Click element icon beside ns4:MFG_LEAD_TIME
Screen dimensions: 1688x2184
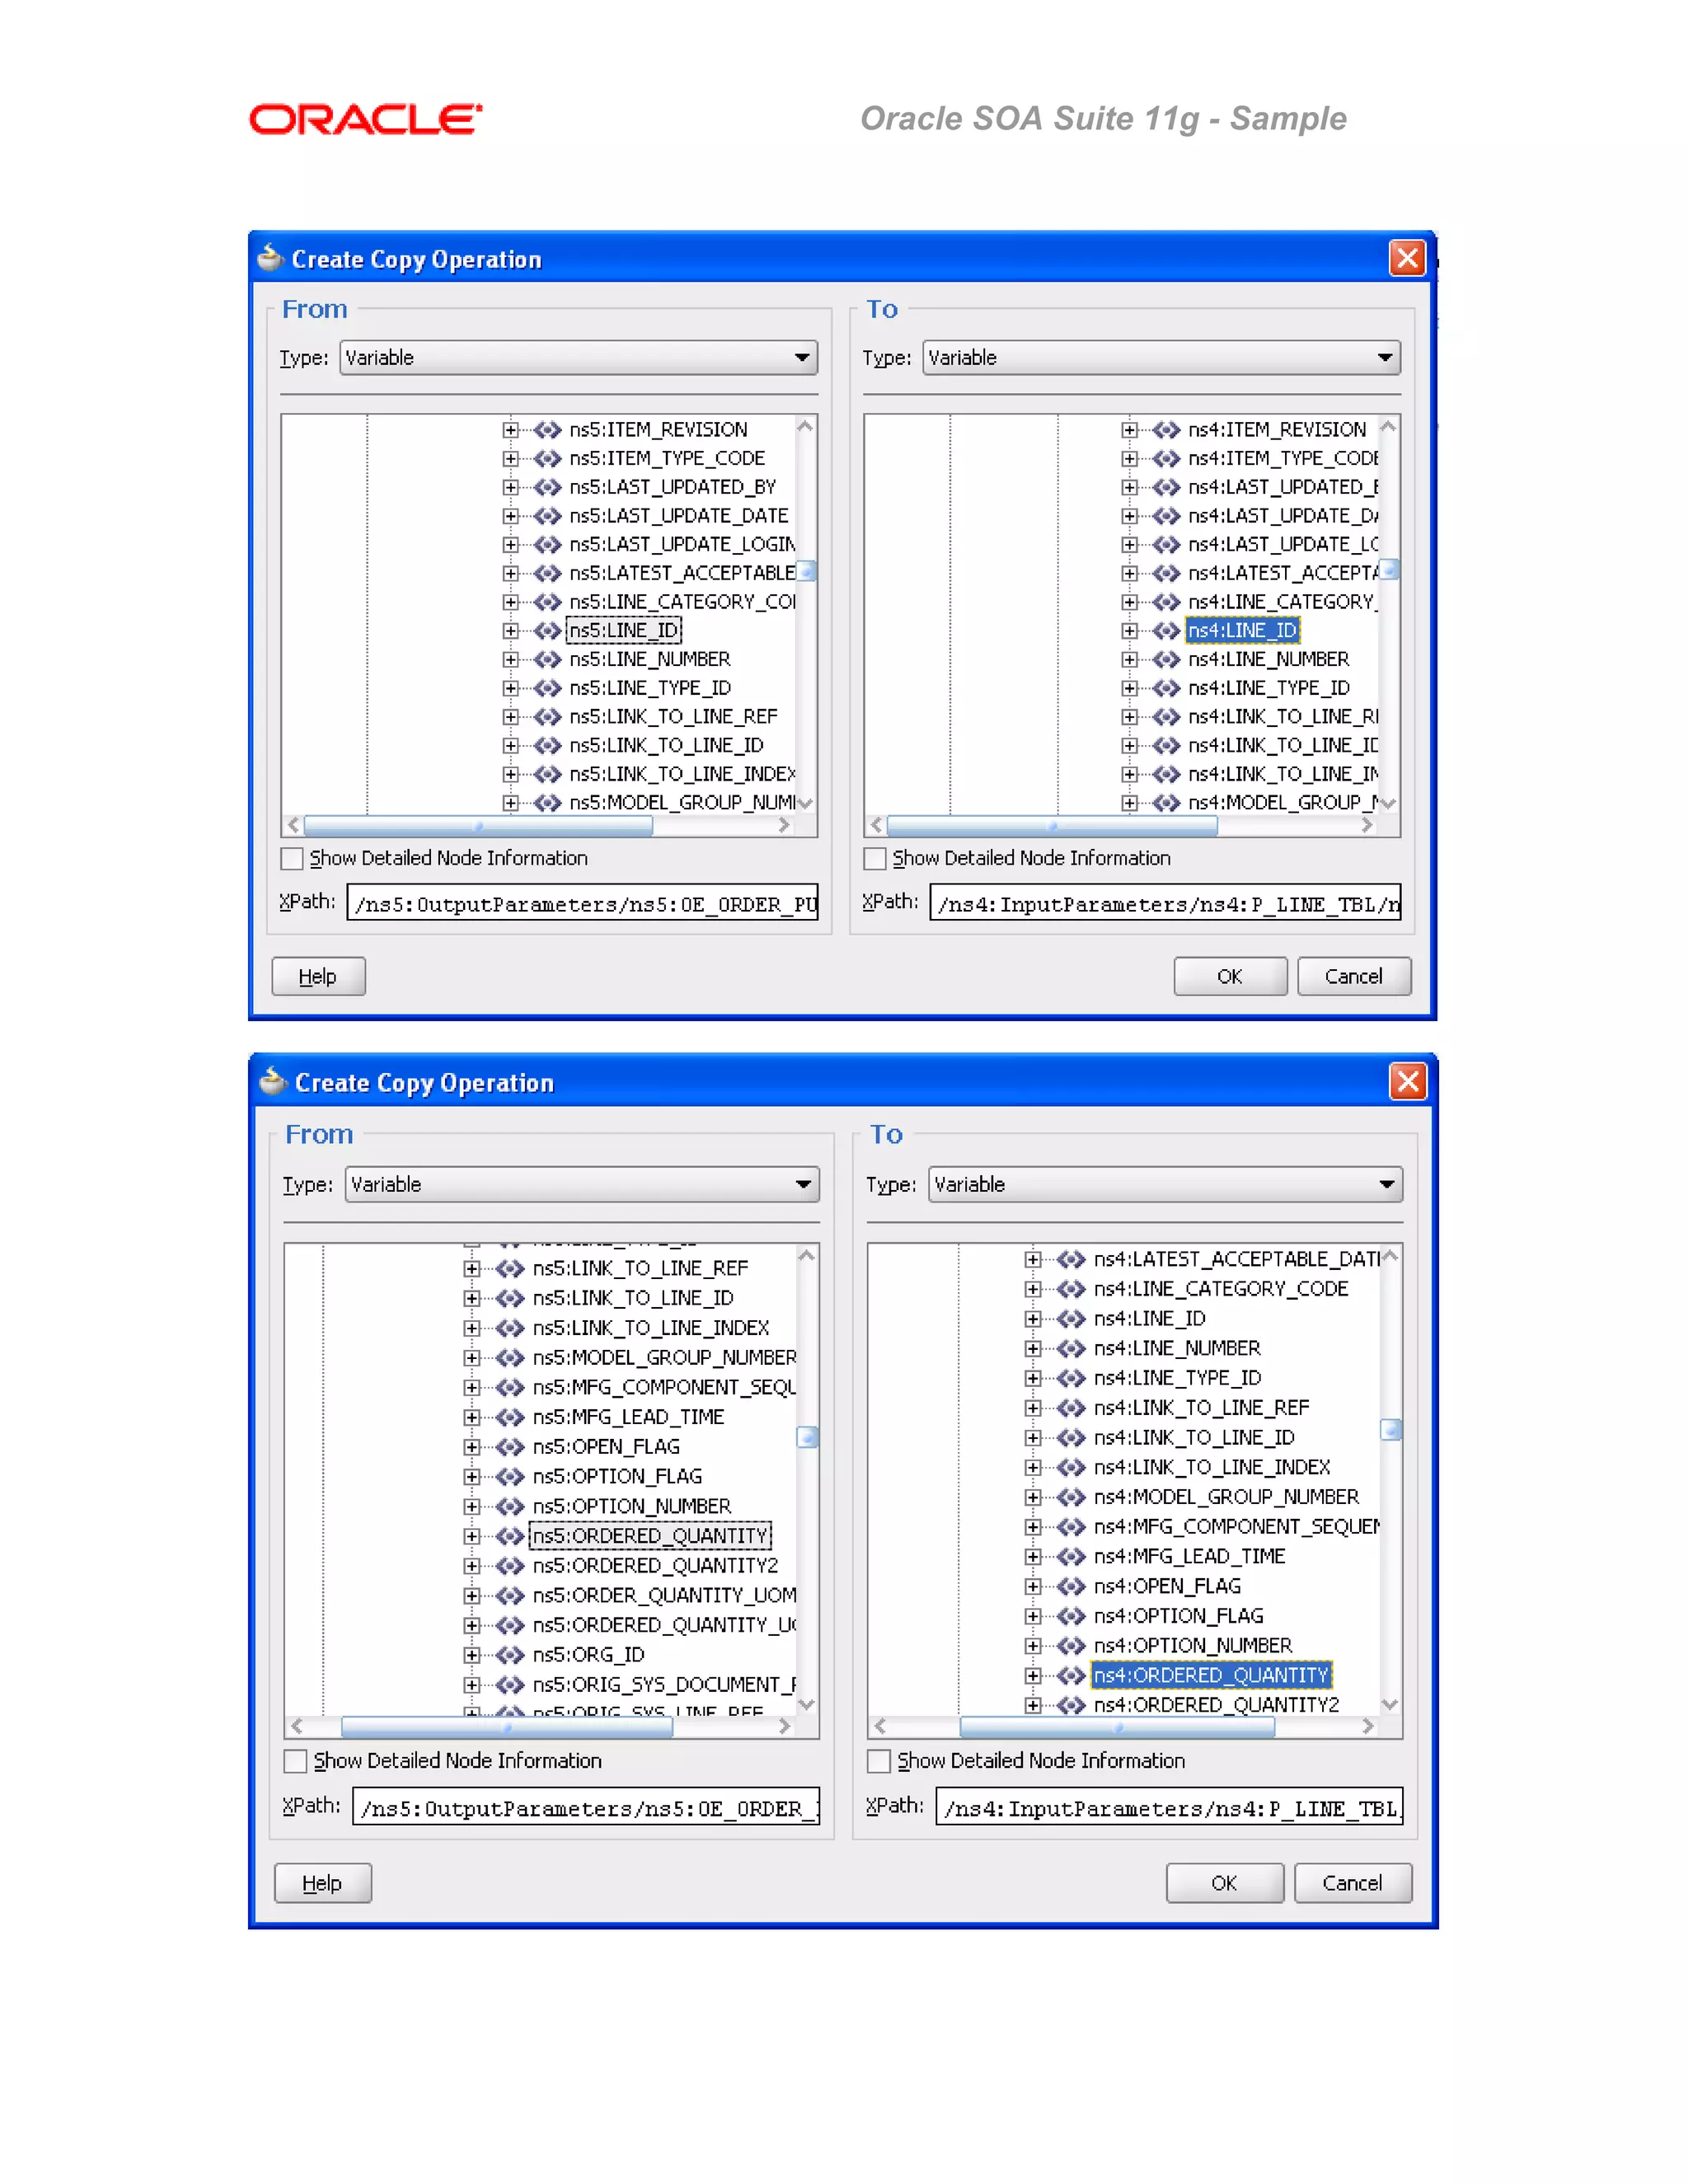[x=1071, y=1557]
